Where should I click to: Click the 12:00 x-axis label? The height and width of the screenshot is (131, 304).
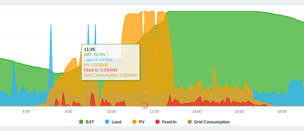click(x=154, y=111)
